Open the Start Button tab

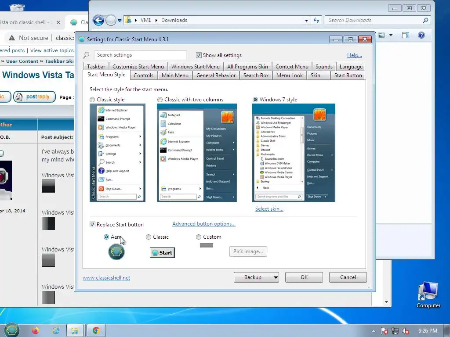pos(348,75)
